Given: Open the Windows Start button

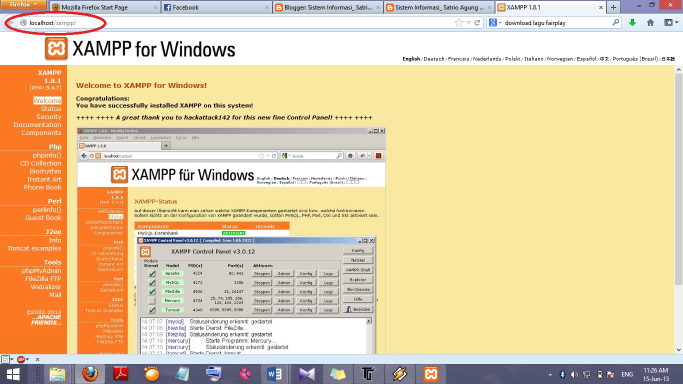Looking at the screenshot, I should [13, 374].
